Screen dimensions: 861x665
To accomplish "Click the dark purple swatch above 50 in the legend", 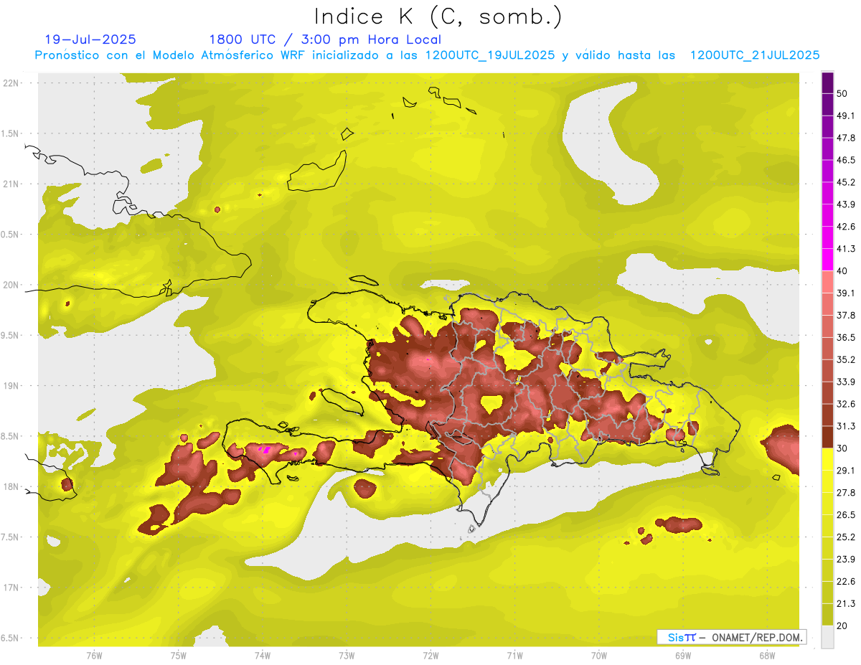I will (x=827, y=83).
